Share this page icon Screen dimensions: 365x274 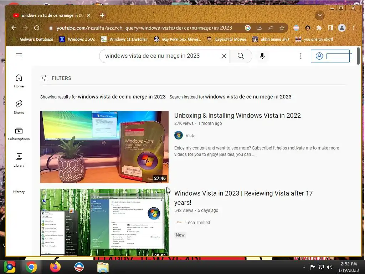click(x=270, y=28)
